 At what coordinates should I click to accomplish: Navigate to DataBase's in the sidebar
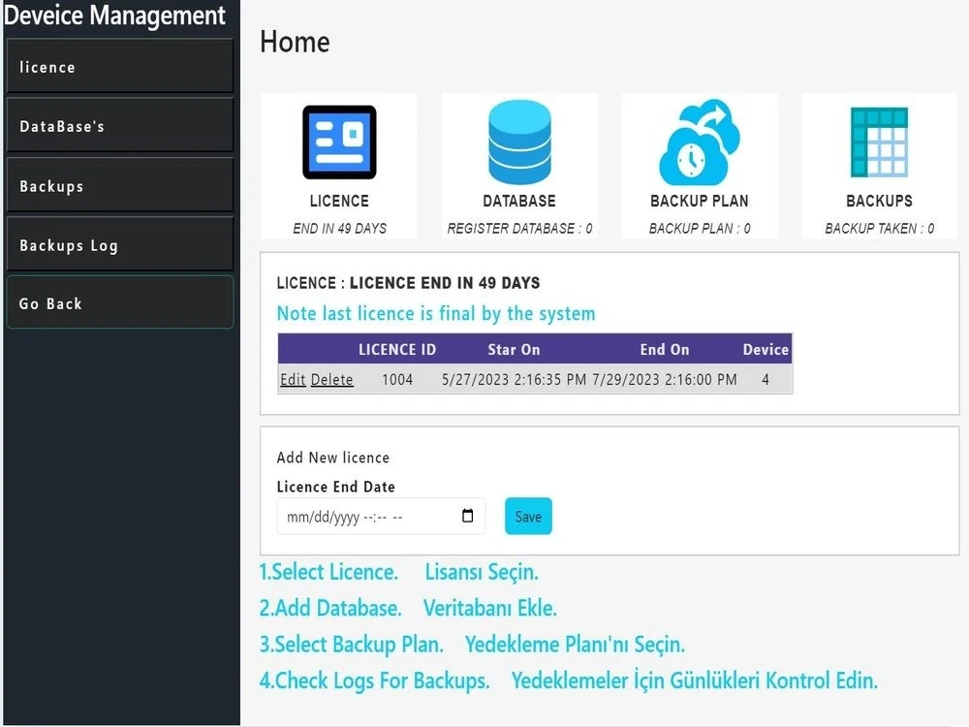(x=119, y=125)
